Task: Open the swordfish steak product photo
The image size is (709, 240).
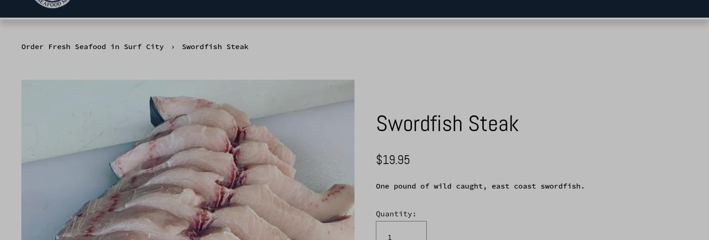Action: pos(188,160)
